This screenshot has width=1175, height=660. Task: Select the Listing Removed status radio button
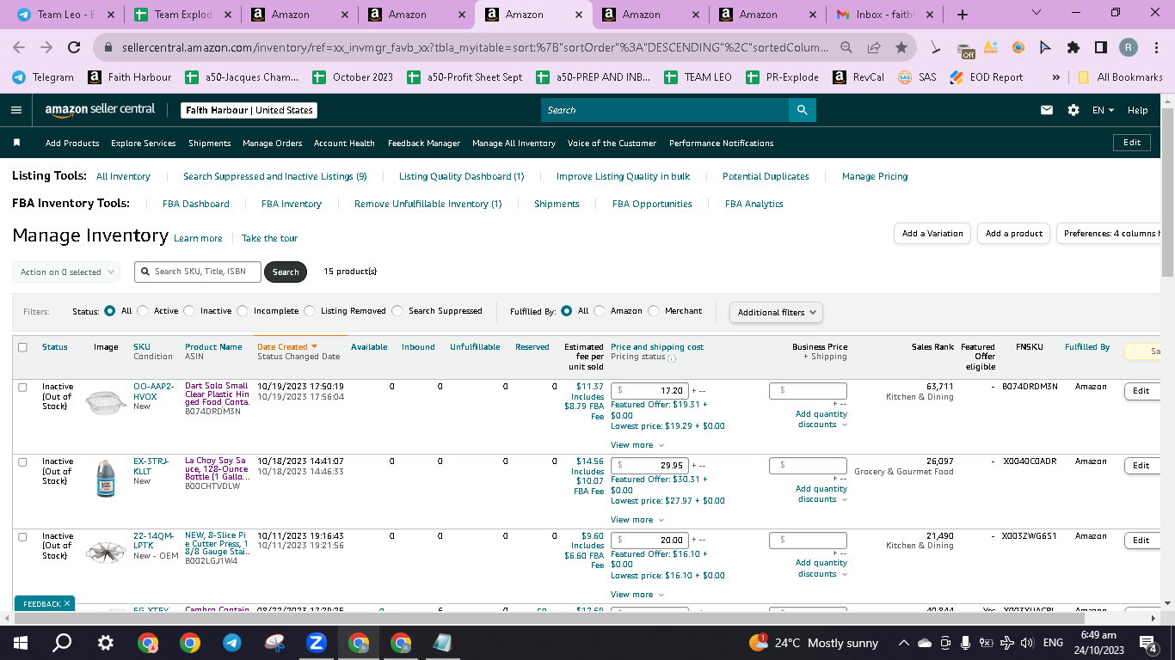pos(310,311)
